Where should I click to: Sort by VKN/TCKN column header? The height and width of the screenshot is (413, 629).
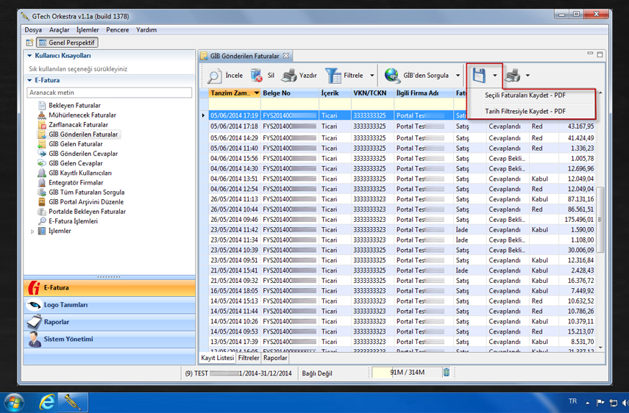click(372, 93)
